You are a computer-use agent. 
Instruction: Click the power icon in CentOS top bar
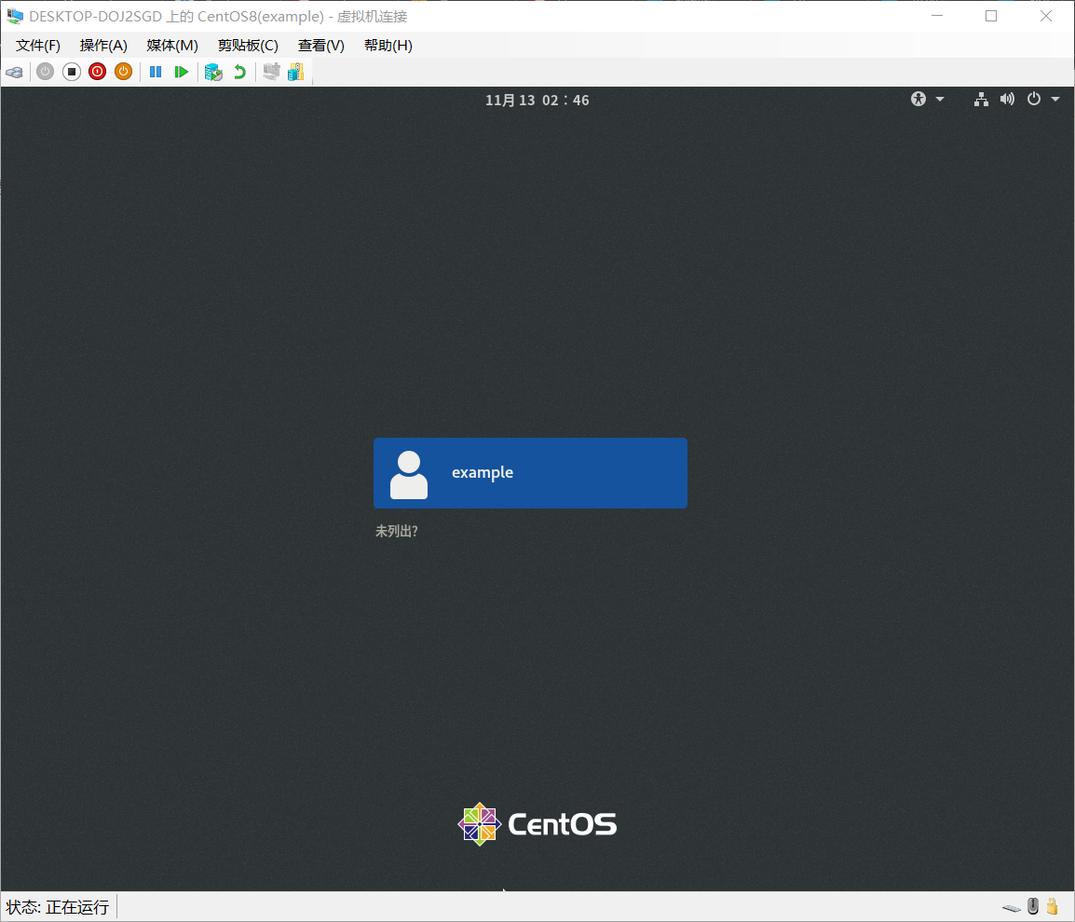coord(1034,100)
